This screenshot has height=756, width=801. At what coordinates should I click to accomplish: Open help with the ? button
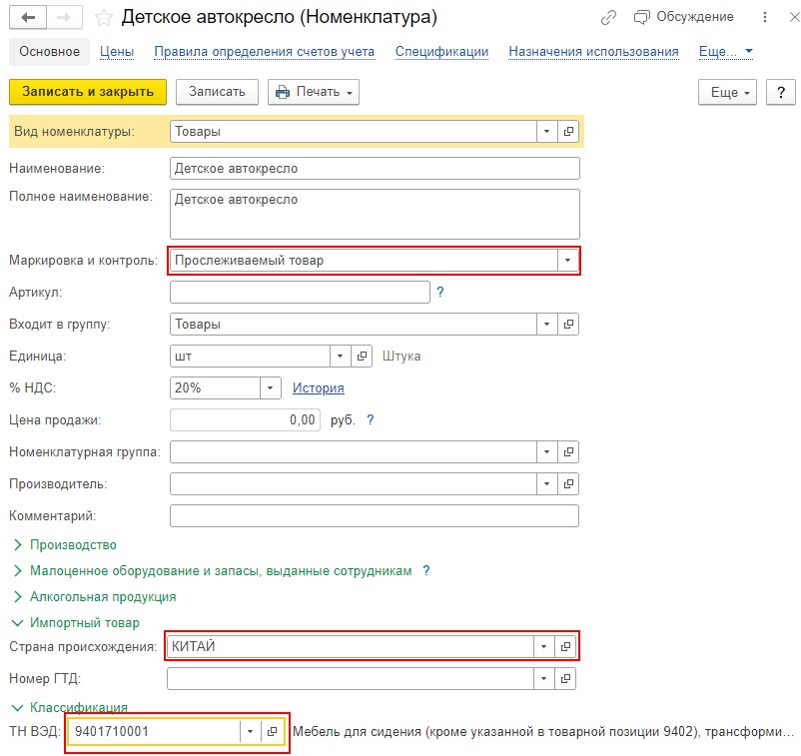pos(781,93)
